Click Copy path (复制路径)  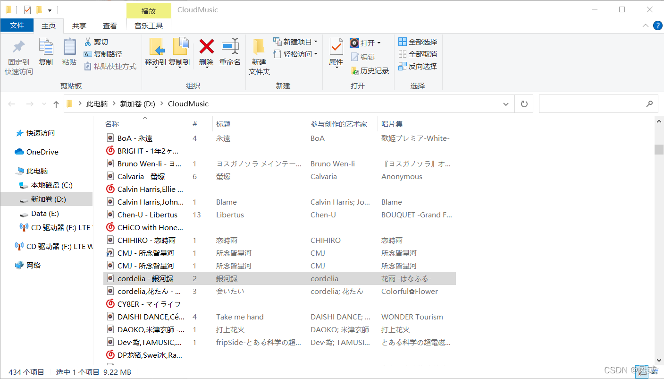[x=103, y=54]
